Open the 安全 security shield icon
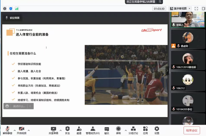The image size is (206, 136). (67, 130)
